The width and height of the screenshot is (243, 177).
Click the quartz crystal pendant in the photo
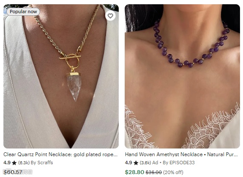(x=74, y=87)
